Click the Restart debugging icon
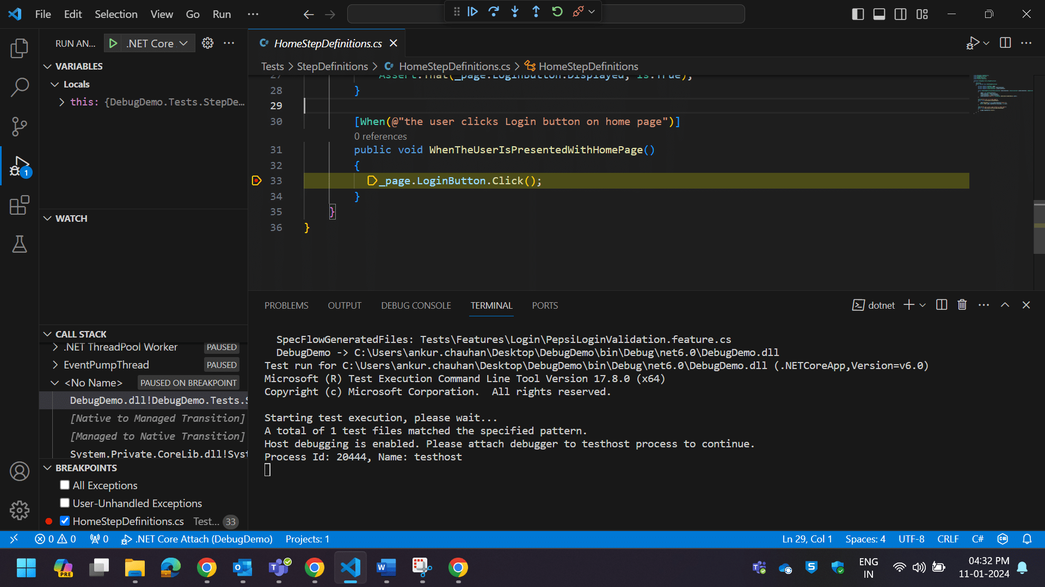This screenshot has width=1045, height=587. coord(557,12)
